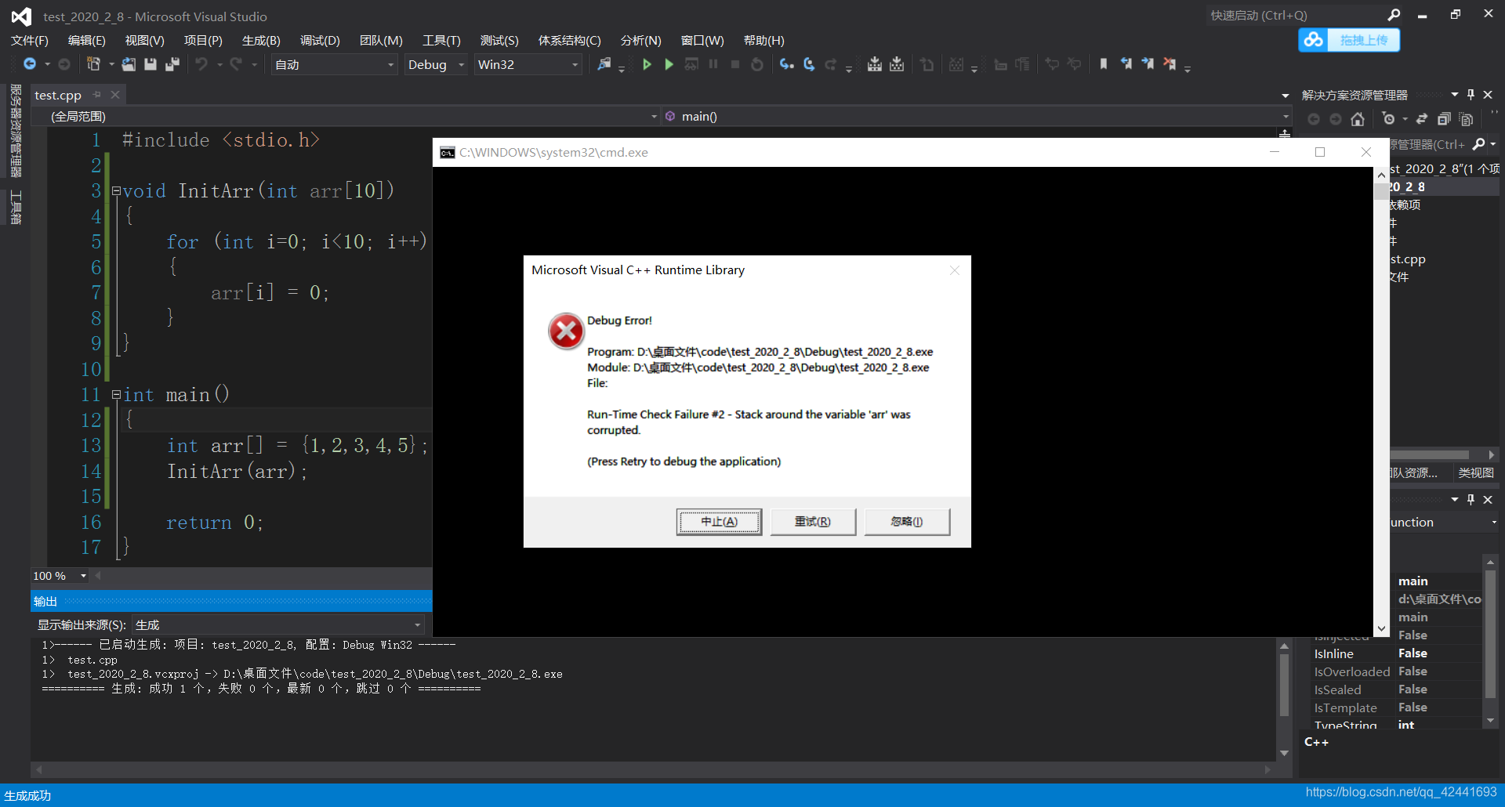Click 忽略(I) in the Debug Error dialog

point(907,522)
